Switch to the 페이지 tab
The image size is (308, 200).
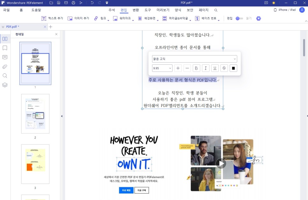203,10
